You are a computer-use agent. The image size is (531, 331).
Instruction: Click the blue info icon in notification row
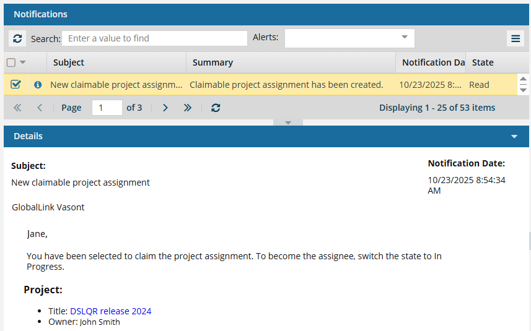(x=37, y=85)
